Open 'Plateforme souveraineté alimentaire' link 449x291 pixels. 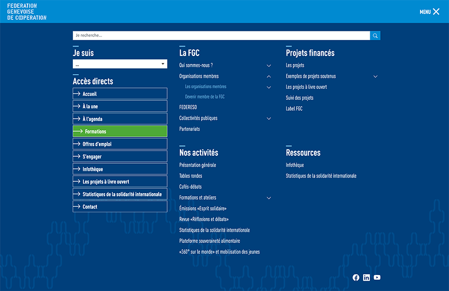(x=210, y=241)
